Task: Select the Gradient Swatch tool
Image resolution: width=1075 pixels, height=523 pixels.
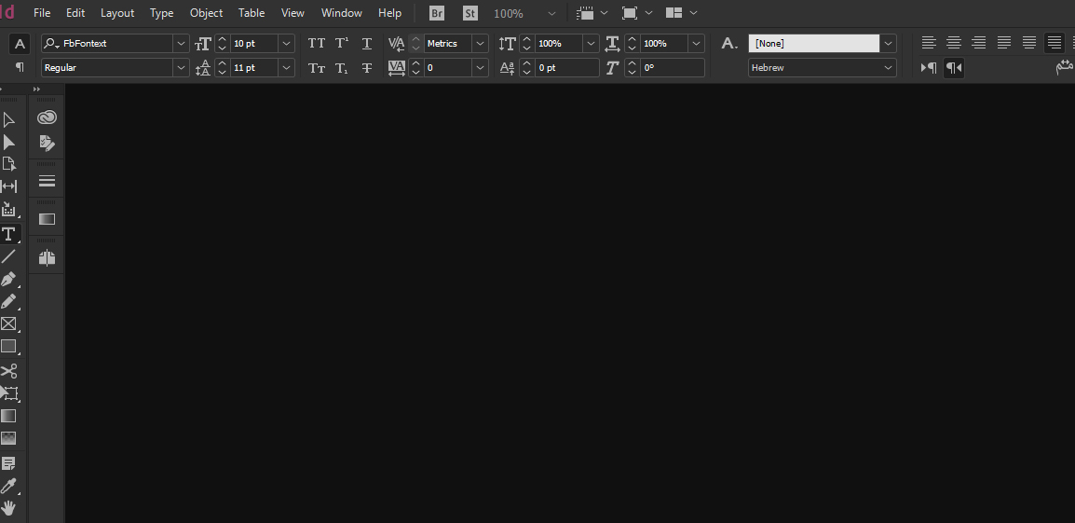Action: [x=9, y=416]
